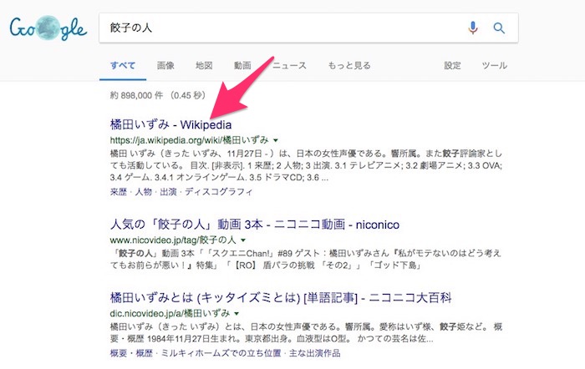Click the Google logo

[x=48, y=28]
